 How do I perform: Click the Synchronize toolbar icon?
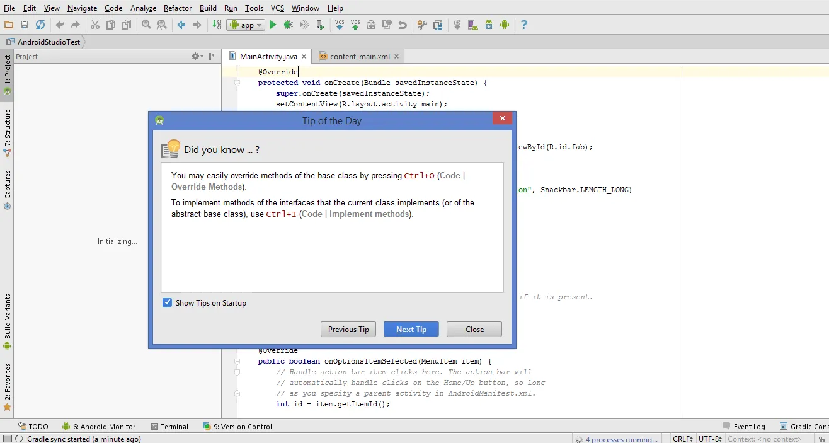pyautogui.click(x=40, y=25)
